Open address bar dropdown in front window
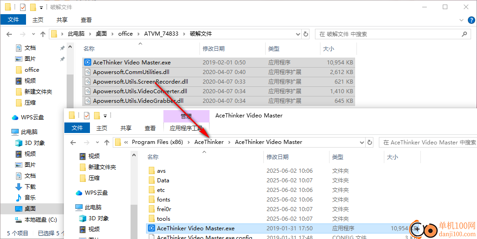477x239 pixels. 362,142
